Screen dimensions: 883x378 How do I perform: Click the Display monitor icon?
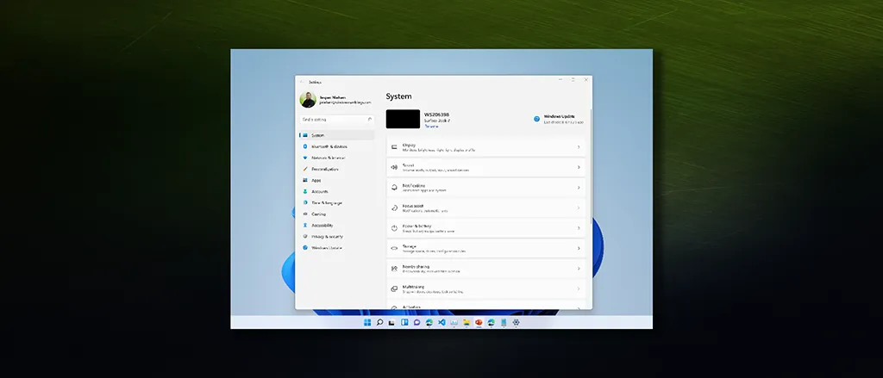click(x=394, y=147)
